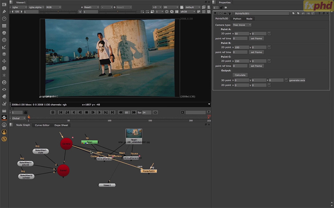Viewport: 334px width, 208px height.
Task: Open the Global frame range dropdown
Action: point(18,118)
